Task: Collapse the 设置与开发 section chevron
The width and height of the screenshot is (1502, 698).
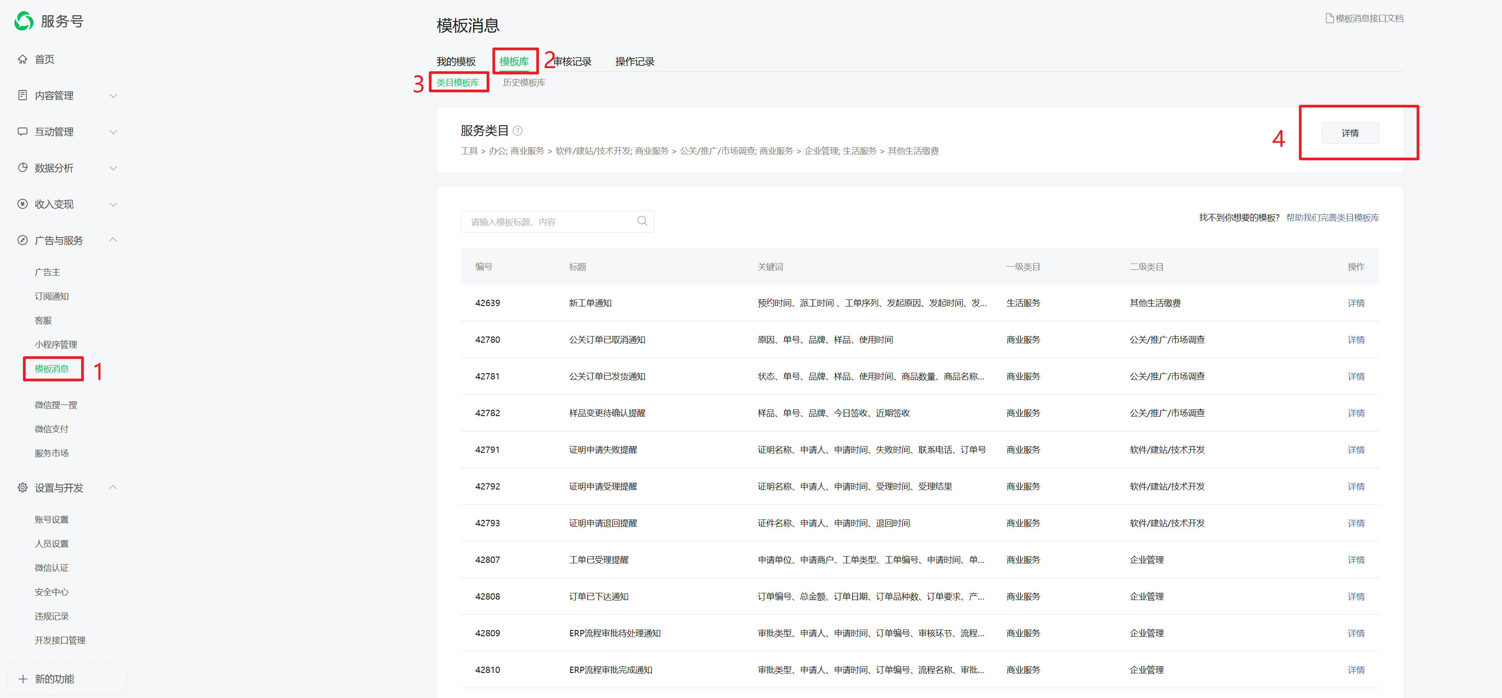Action: pos(113,487)
